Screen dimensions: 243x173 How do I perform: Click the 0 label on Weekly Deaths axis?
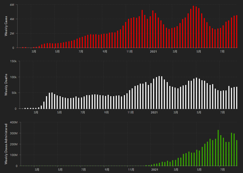(x=16, y=109)
